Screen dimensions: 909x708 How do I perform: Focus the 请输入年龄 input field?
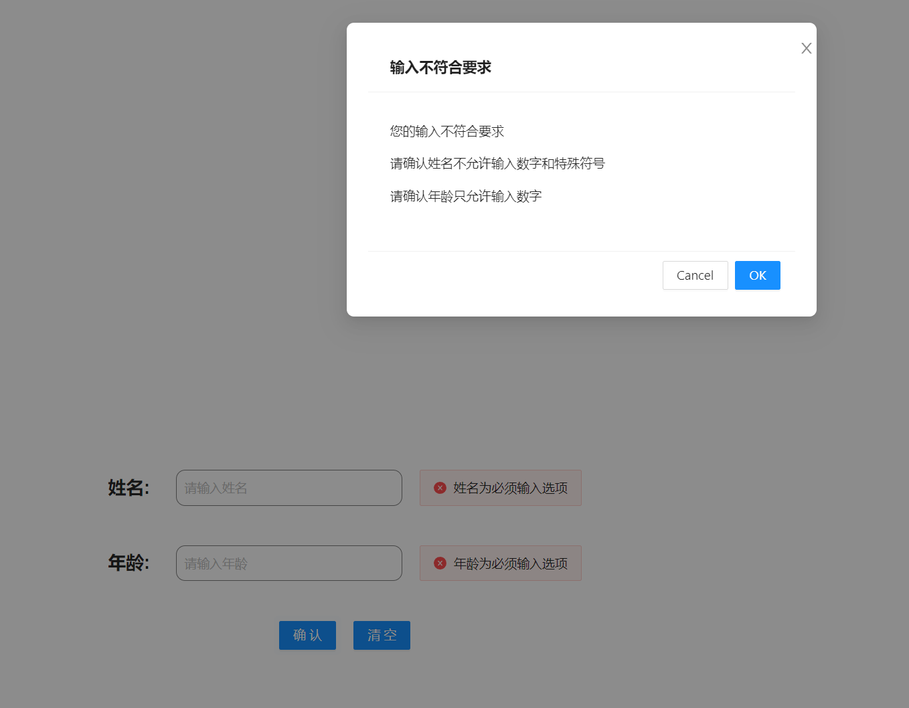coord(289,563)
